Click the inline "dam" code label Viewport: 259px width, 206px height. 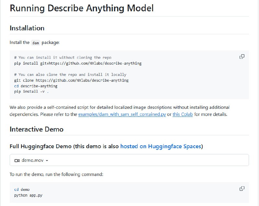point(36,43)
